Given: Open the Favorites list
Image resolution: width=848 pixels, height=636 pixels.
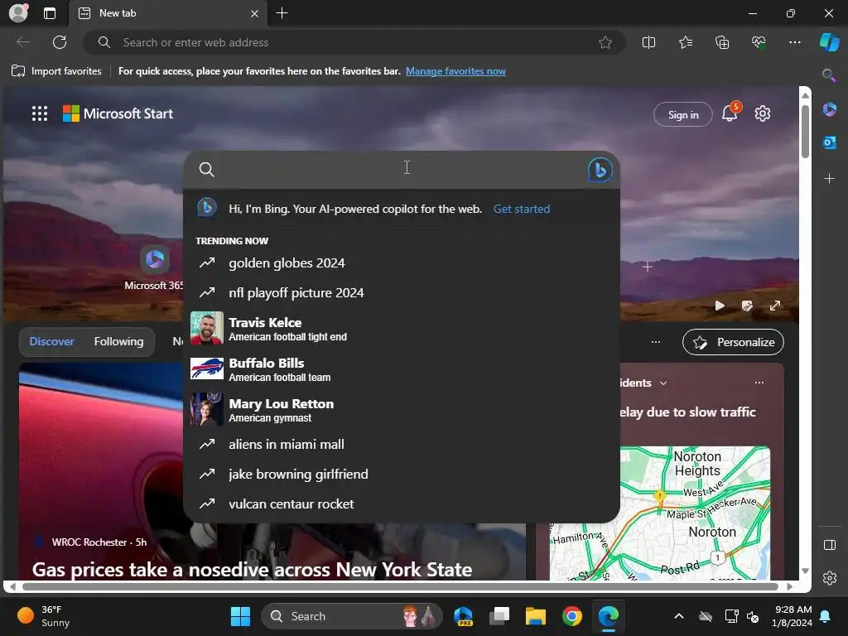Looking at the screenshot, I should click(x=685, y=42).
